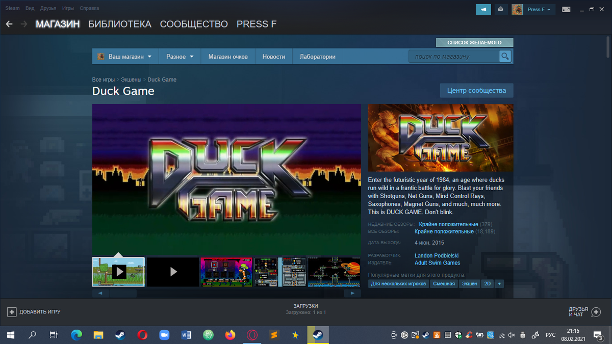Open Windows taskbar search
The width and height of the screenshot is (612, 344).
32,335
